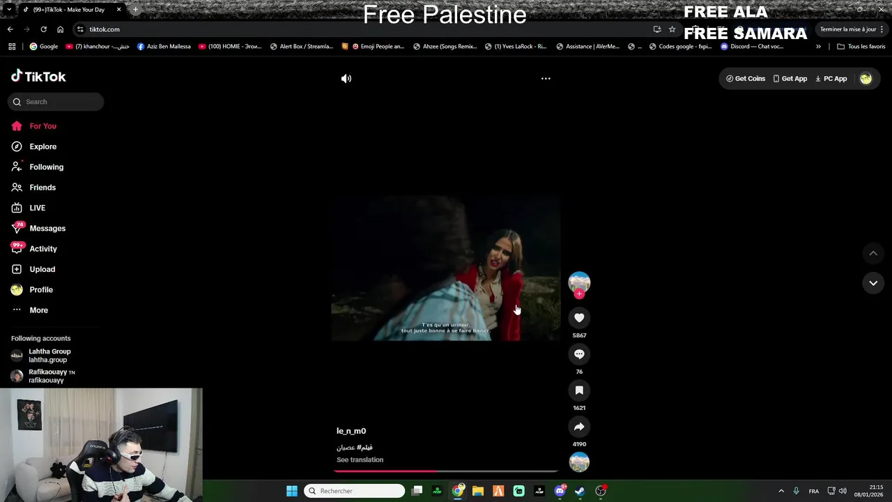Share the video with the arrow icon

point(579,427)
